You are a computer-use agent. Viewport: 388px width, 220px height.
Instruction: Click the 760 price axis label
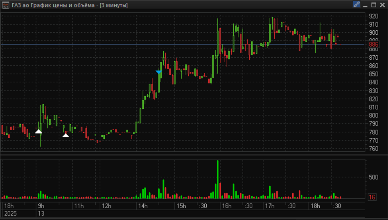(373, 148)
